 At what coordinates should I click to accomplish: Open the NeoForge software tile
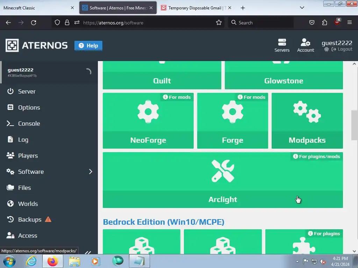[x=148, y=120]
